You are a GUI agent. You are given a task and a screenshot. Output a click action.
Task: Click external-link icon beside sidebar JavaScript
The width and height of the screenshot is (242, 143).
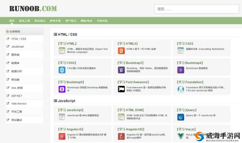coord(8,46)
